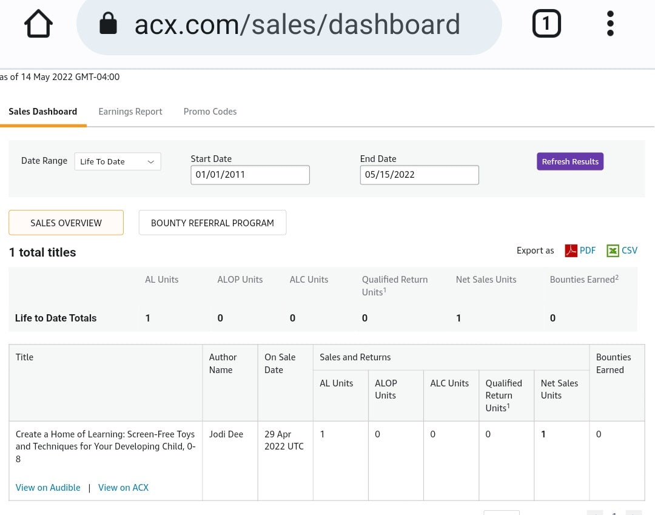
Task: Open the View on ACX link
Action: coord(123,488)
